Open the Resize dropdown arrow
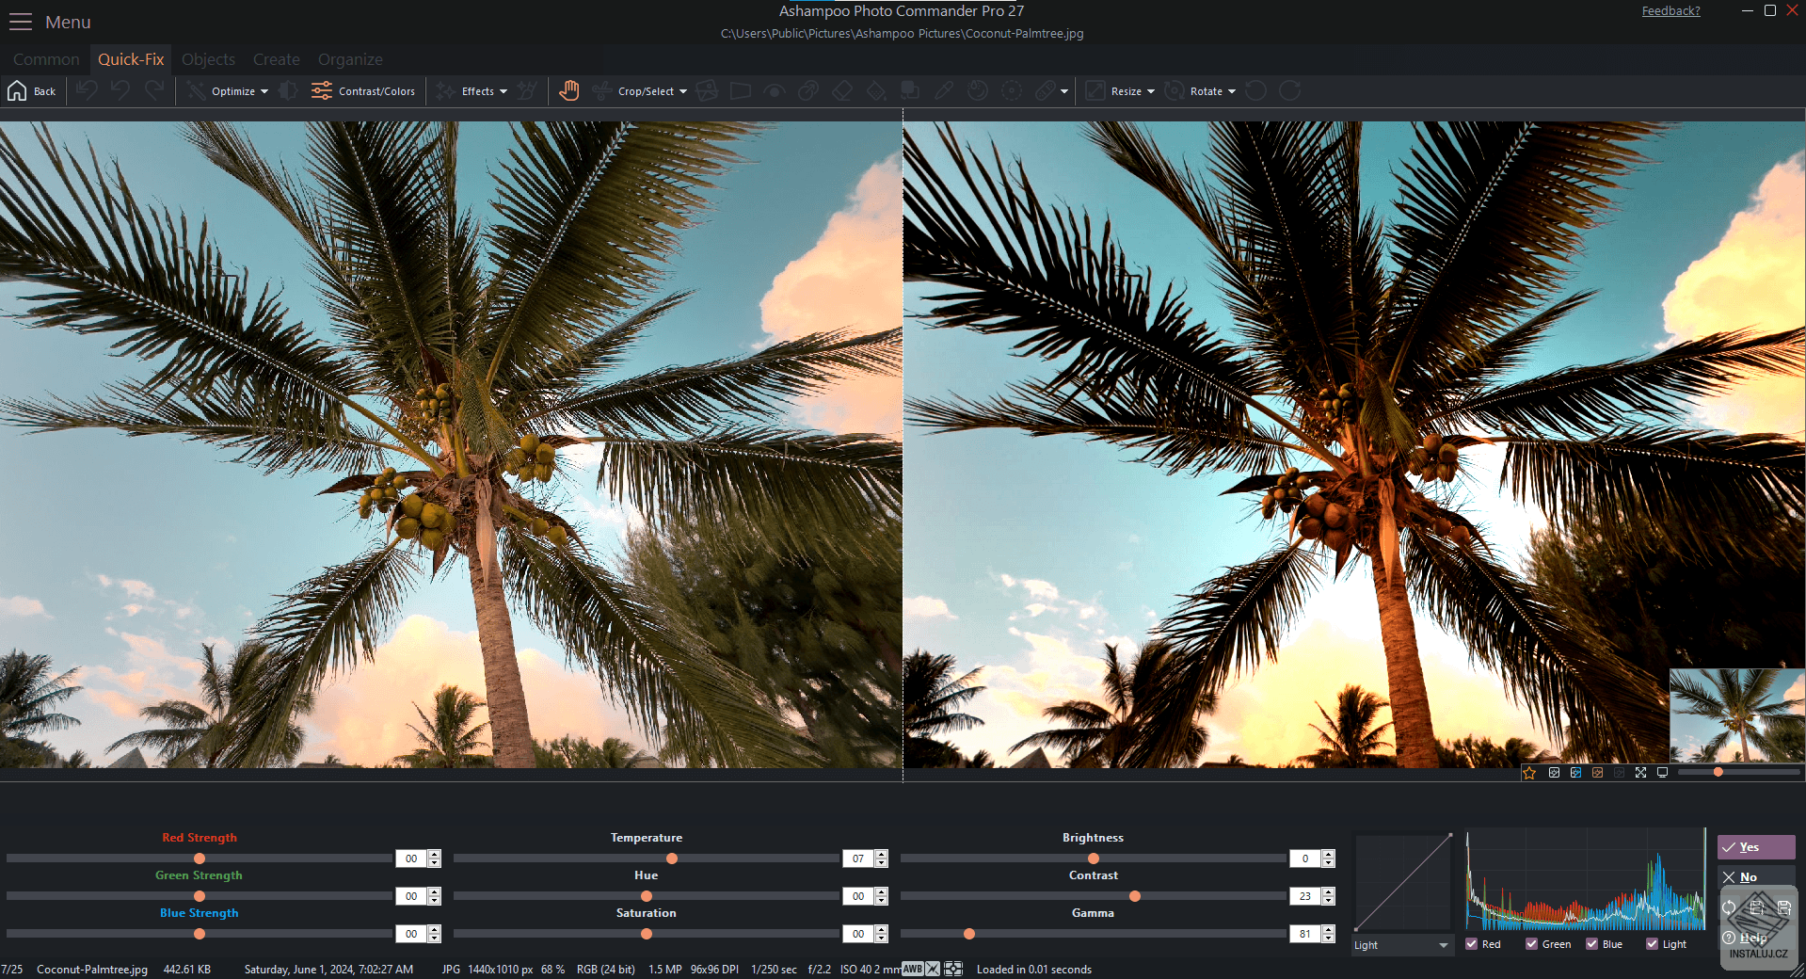 coord(1151,91)
